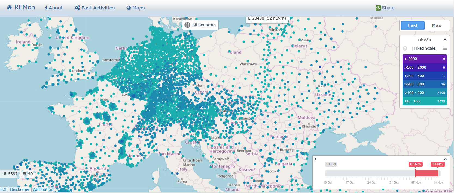Click the REMon home icon
Screen dimensions: 454x193
coord(9,7)
